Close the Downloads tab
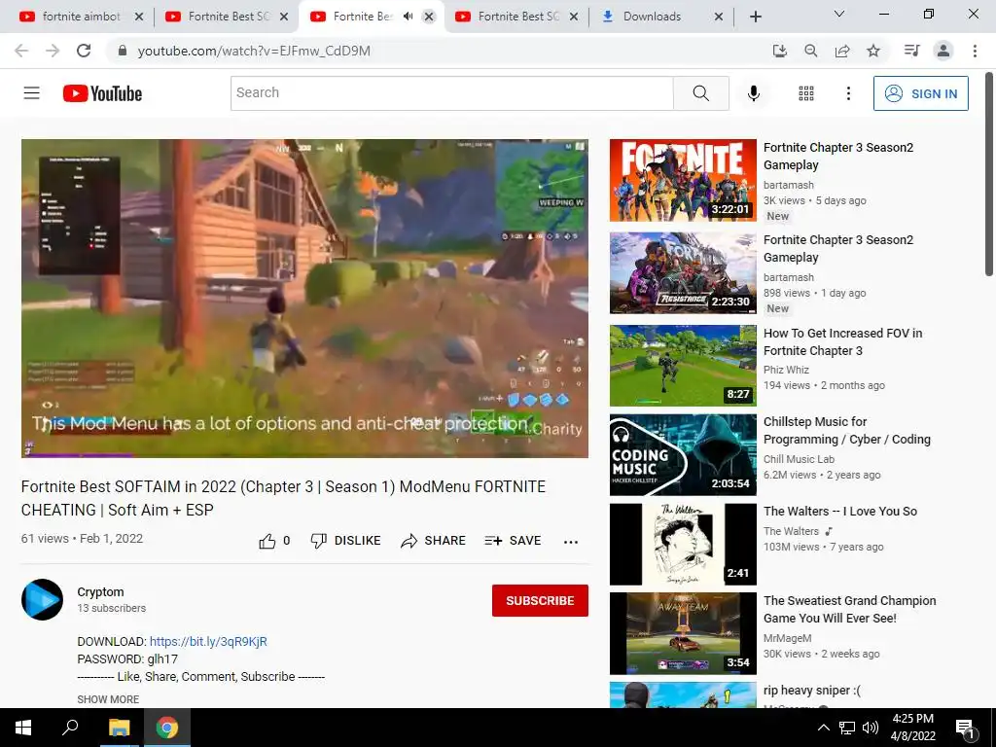The height and width of the screenshot is (747, 996). point(719,18)
